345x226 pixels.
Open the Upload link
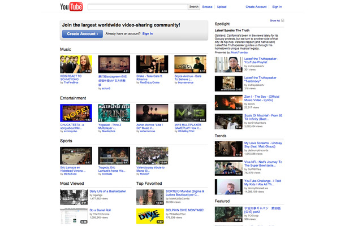point(222,7)
